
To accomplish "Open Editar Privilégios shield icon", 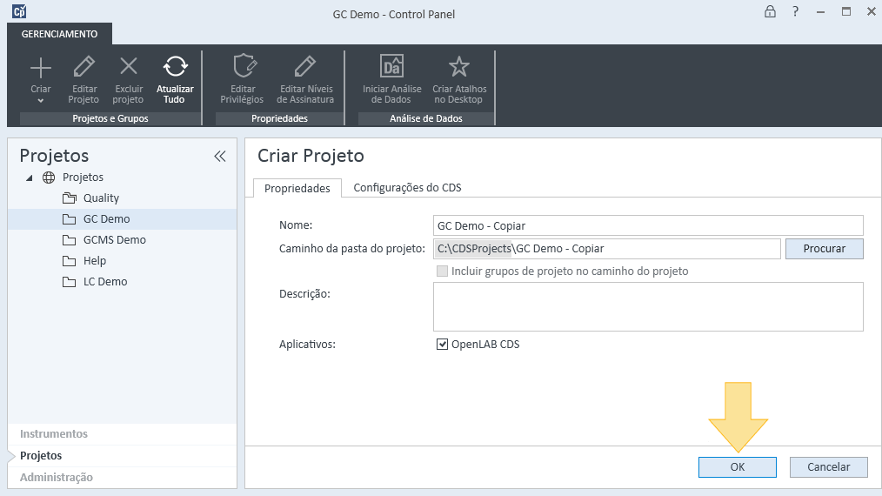I will coord(244,66).
